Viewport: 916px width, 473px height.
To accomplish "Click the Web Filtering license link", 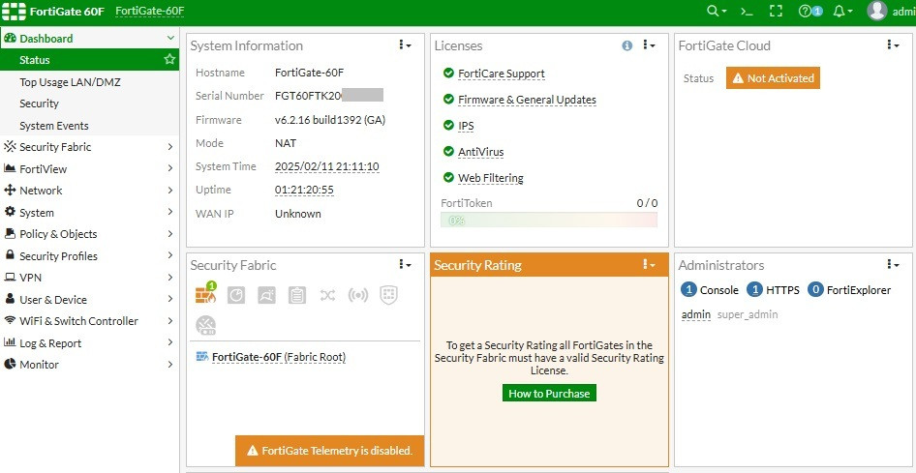I will (491, 178).
